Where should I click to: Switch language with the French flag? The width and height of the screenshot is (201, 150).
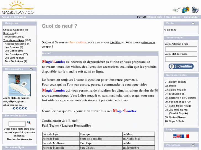(185, 136)
